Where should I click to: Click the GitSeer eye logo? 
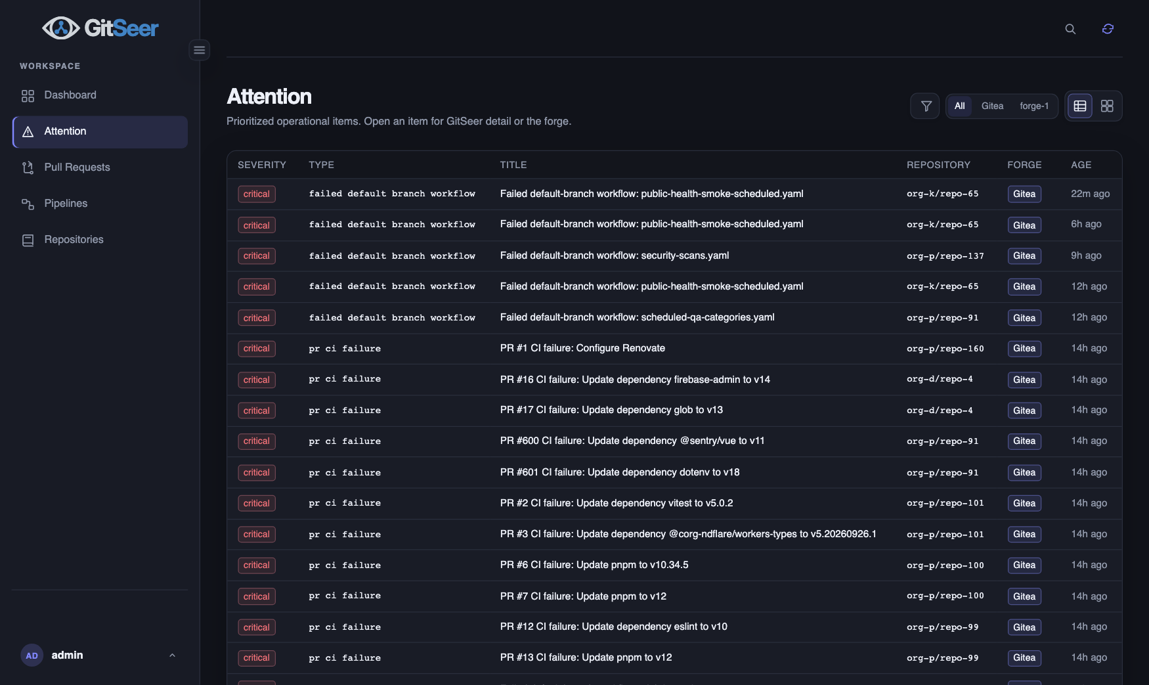click(x=61, y=28)
